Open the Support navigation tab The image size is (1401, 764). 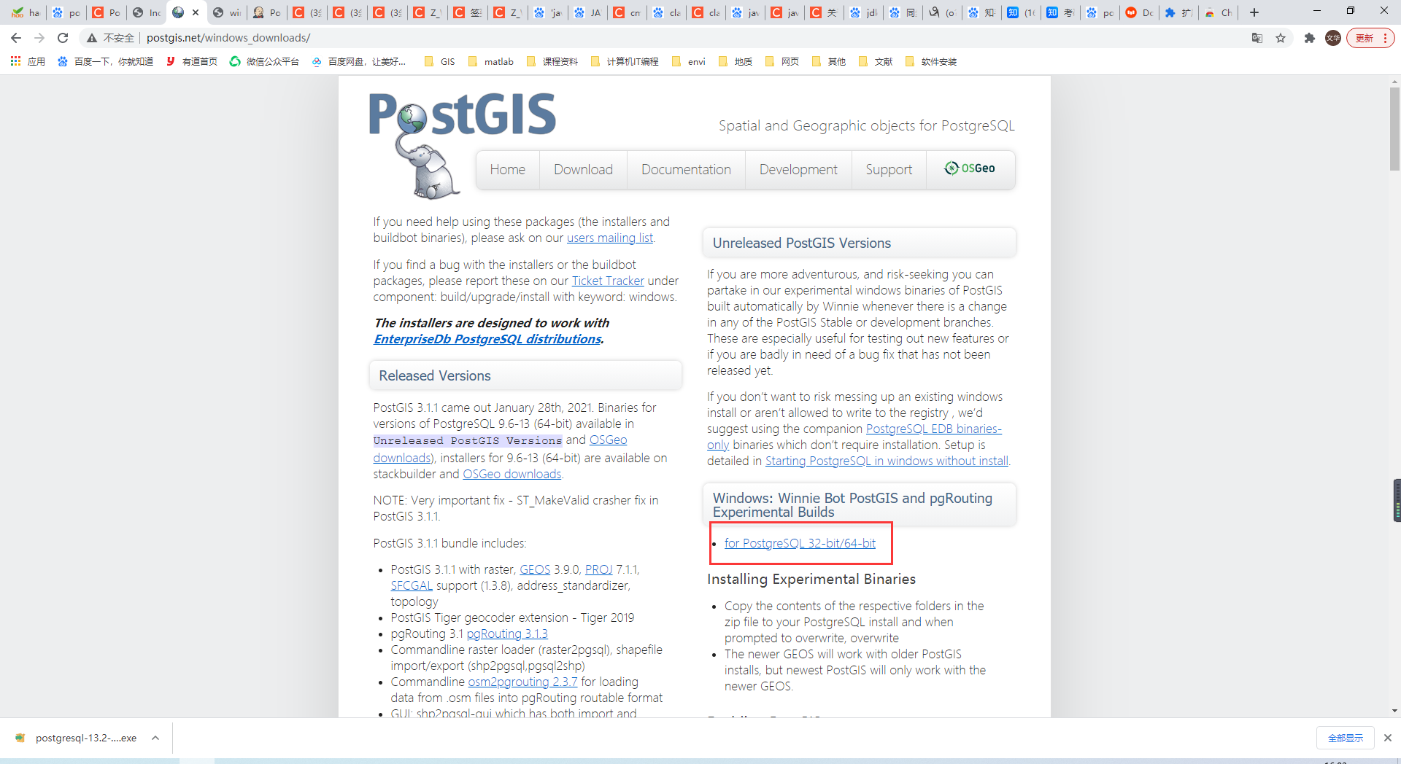(x=889, y=170)
